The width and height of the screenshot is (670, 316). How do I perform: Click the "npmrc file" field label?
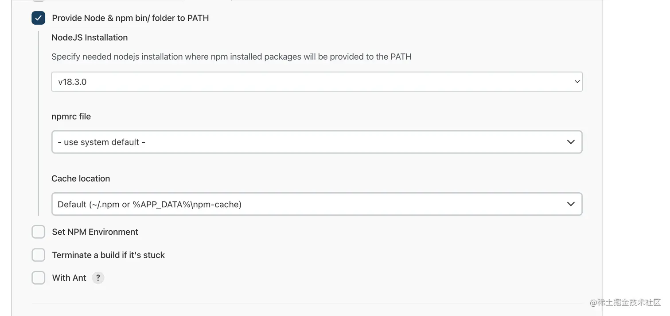71,117
